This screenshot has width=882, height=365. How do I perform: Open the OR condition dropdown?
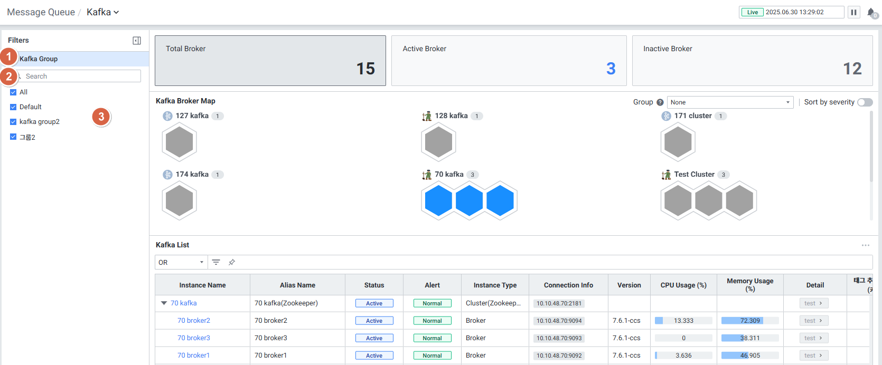pyautogui.click(x=181, y=262)
